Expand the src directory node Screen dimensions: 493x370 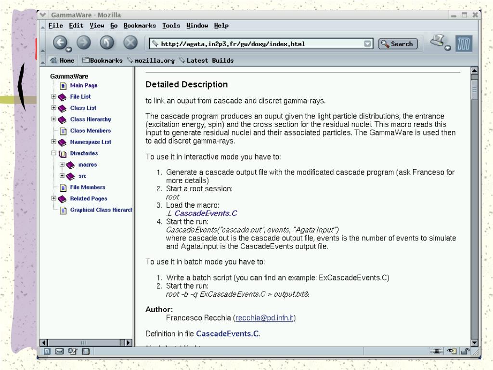tap(62, 175)
